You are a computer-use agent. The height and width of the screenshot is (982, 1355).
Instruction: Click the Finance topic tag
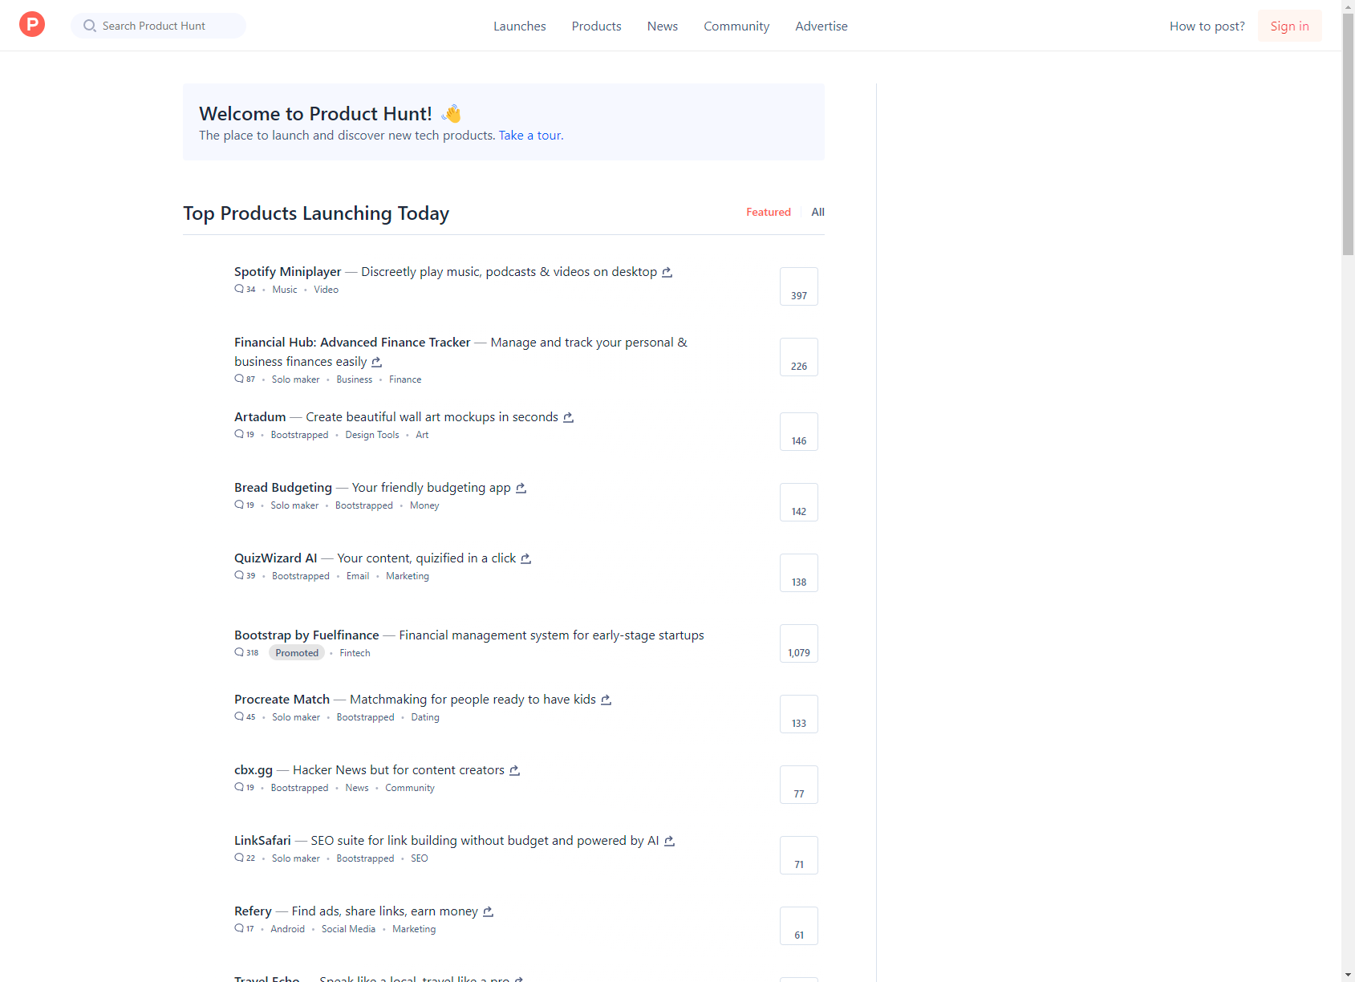coord(405,379)
